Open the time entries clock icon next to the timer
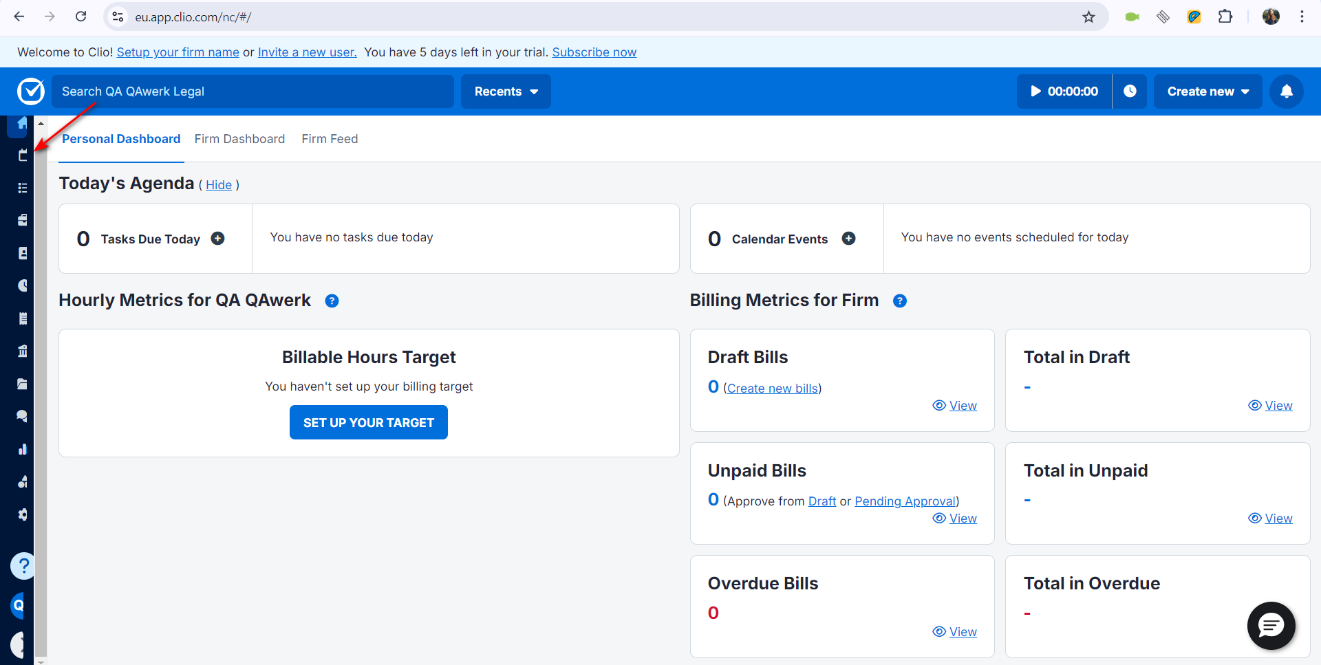Image resolution: width=1321 pixels, height=665 pixels. click(1130, 91)
